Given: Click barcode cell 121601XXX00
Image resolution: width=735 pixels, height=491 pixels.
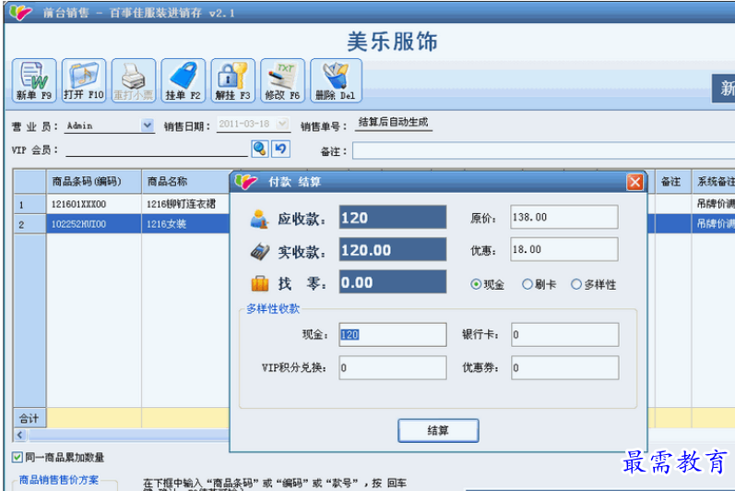Looking at the screenshot, I should point(94,204).
